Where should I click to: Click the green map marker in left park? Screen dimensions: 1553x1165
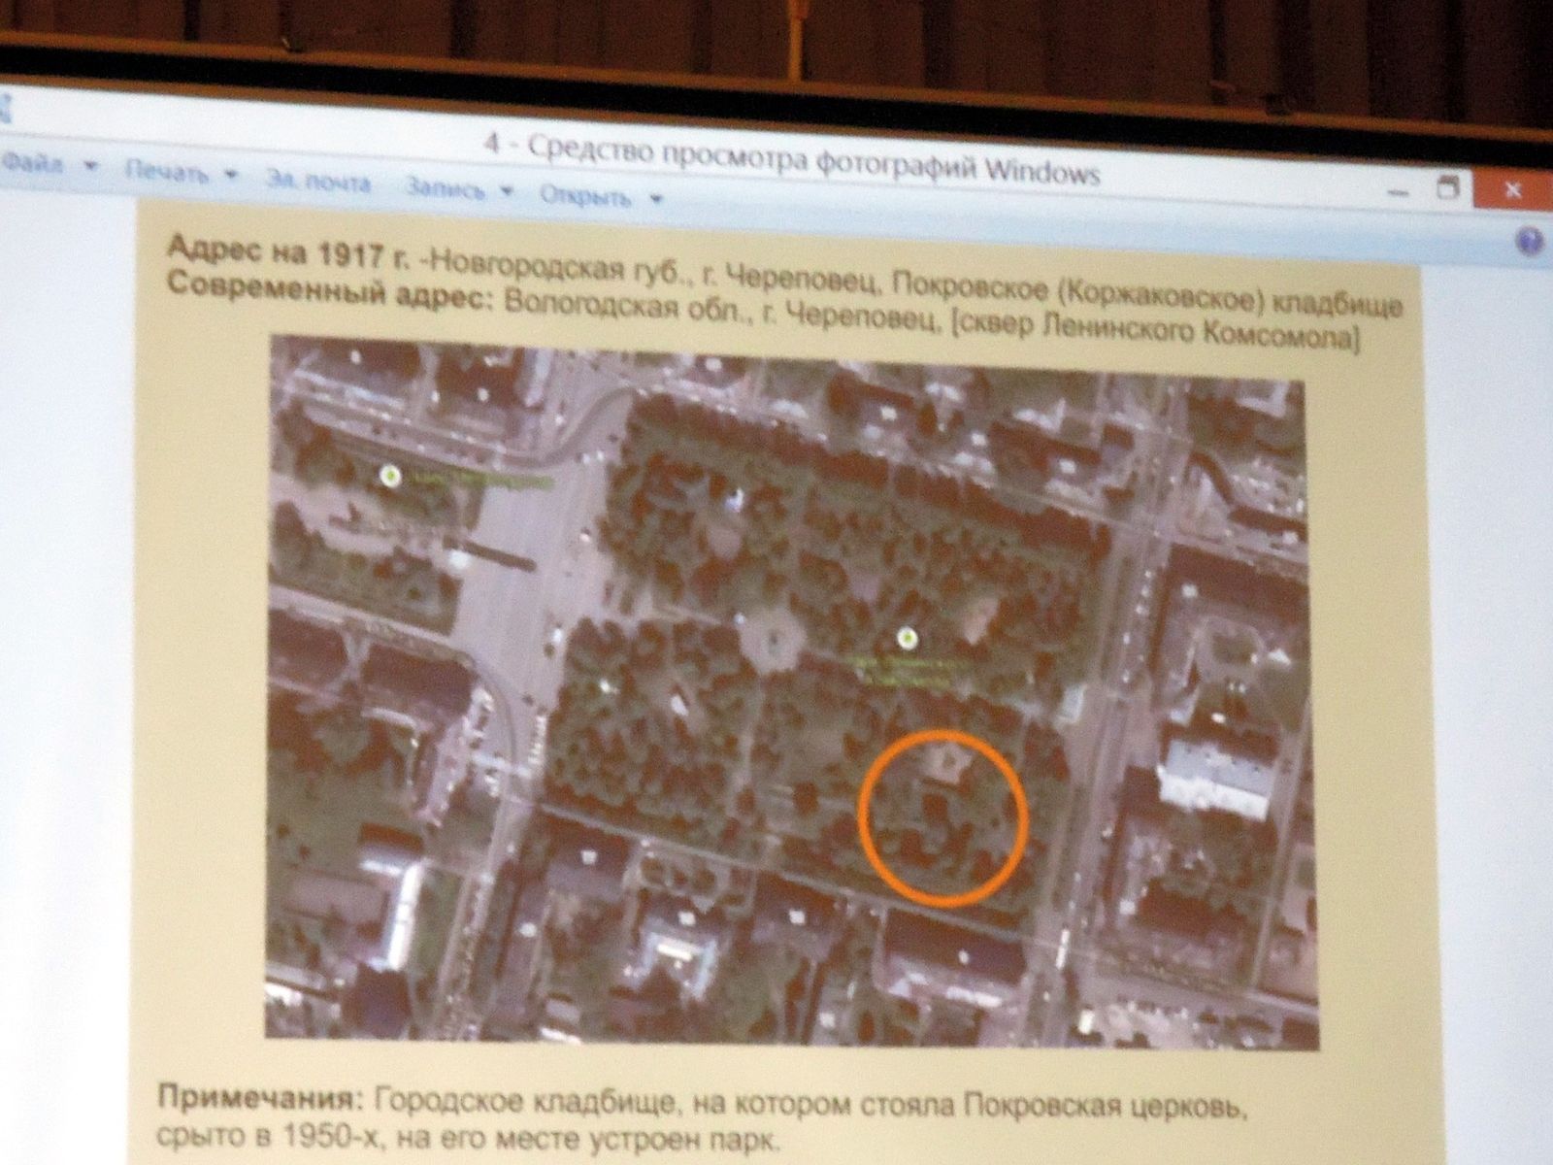click(389, 476)
